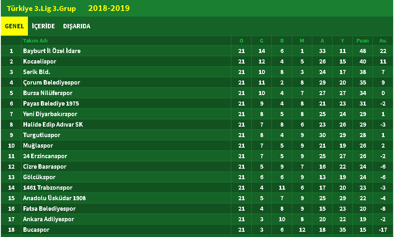Click the Bayburt İl Özel İdare team name
The image size is (394, 237).
click(52, 51)
